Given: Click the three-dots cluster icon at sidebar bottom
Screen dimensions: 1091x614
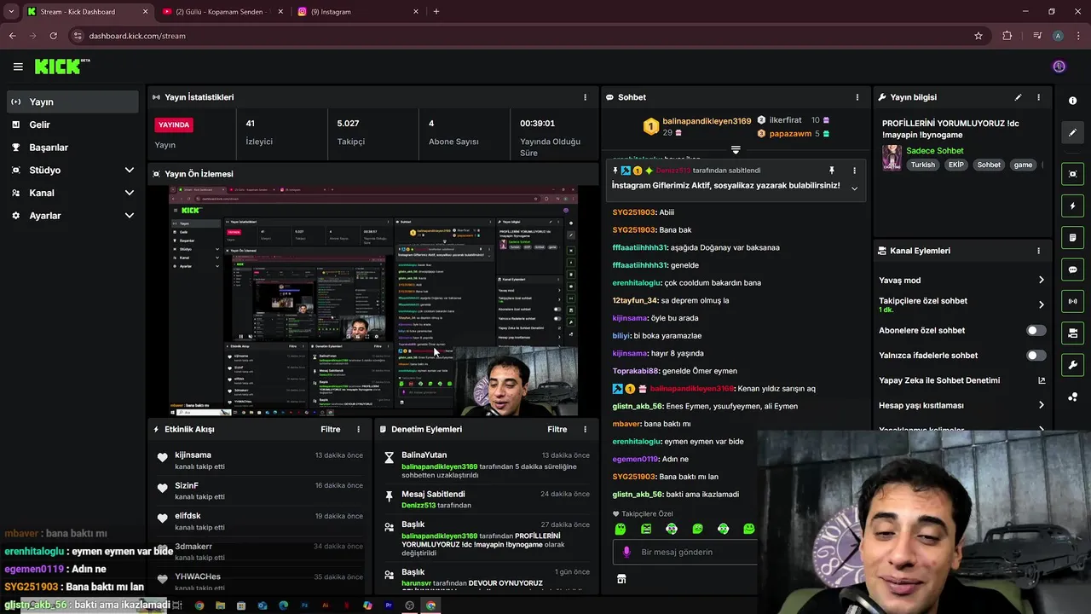Looking at the screenshot, I should (1072, 397).
